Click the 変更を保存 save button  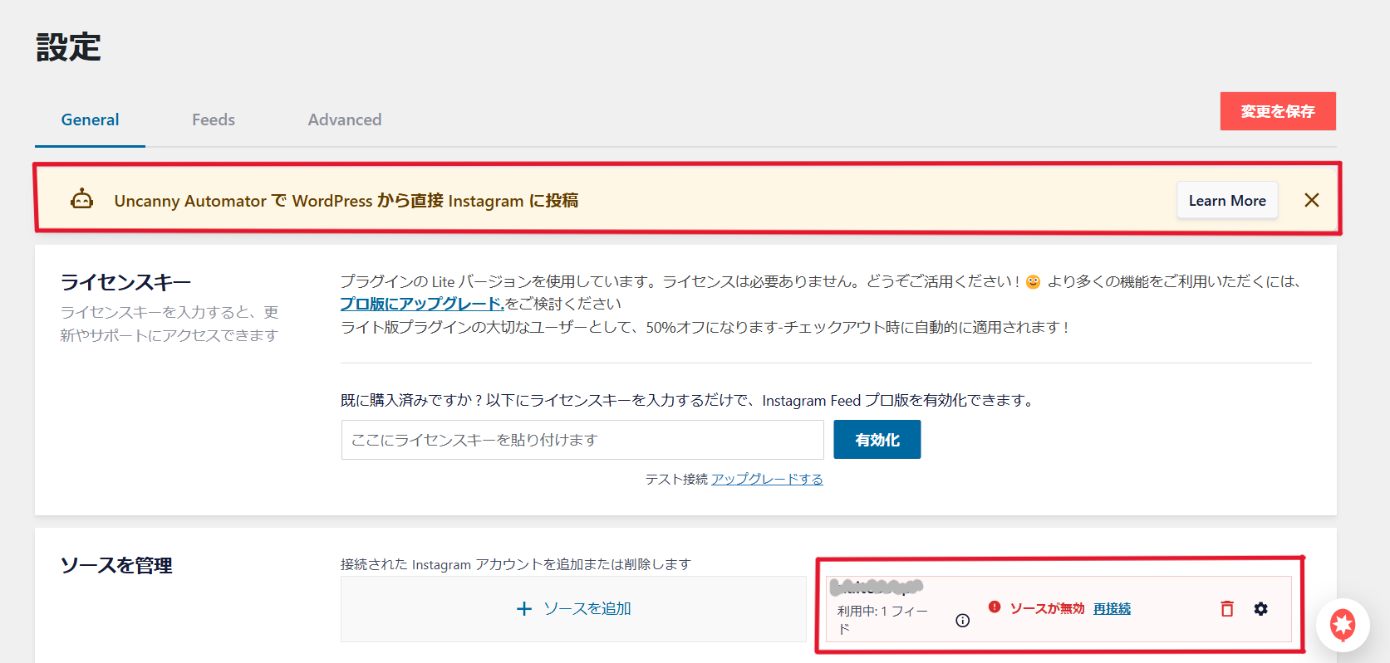pos(1277,111)
